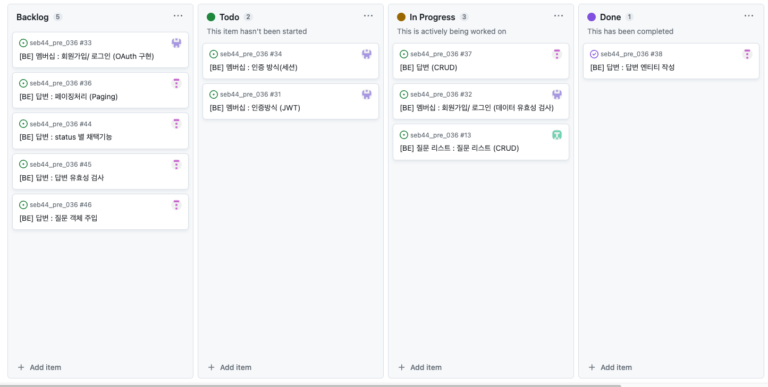Click the avatar on issue #34 card

pos(367,54)
